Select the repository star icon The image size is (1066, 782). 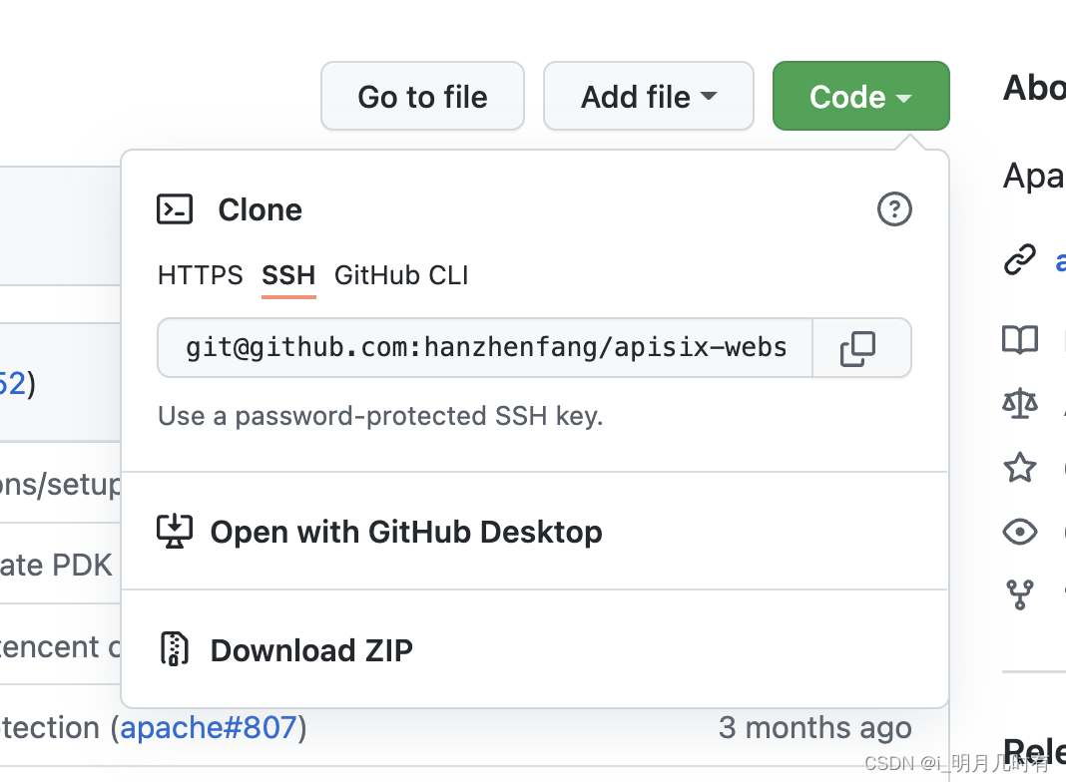point(1019,467)
